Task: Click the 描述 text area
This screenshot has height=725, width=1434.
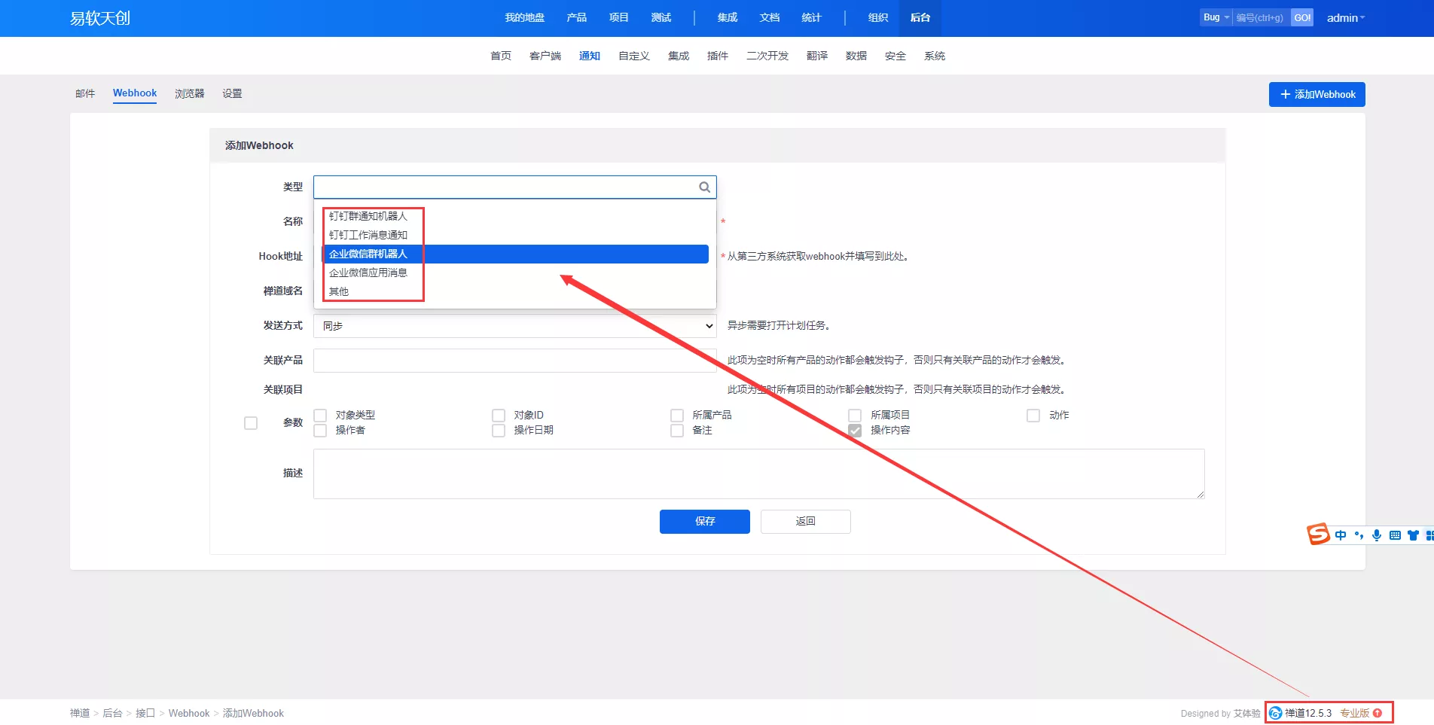Action: 759,474
